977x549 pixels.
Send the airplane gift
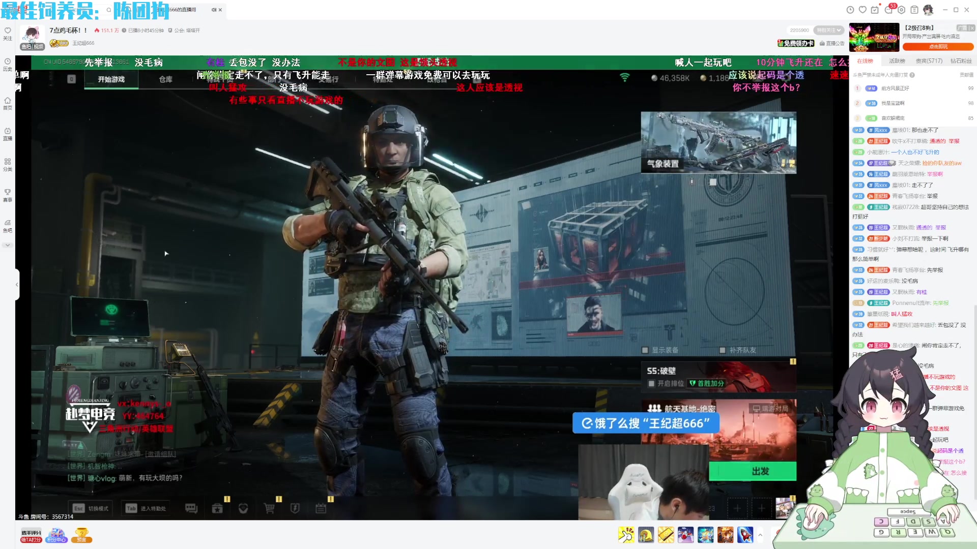coord(686,535)
